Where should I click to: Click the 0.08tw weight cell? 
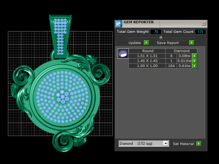[184, 56]
